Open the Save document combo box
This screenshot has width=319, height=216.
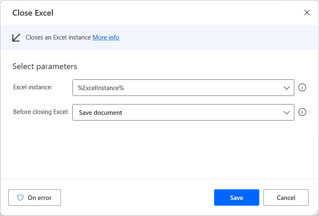click(x=177, y=112)
